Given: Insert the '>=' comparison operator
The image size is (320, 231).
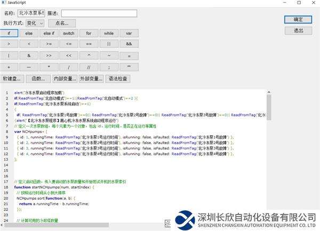Looking at the screenshot, I should tap(49, 44).
